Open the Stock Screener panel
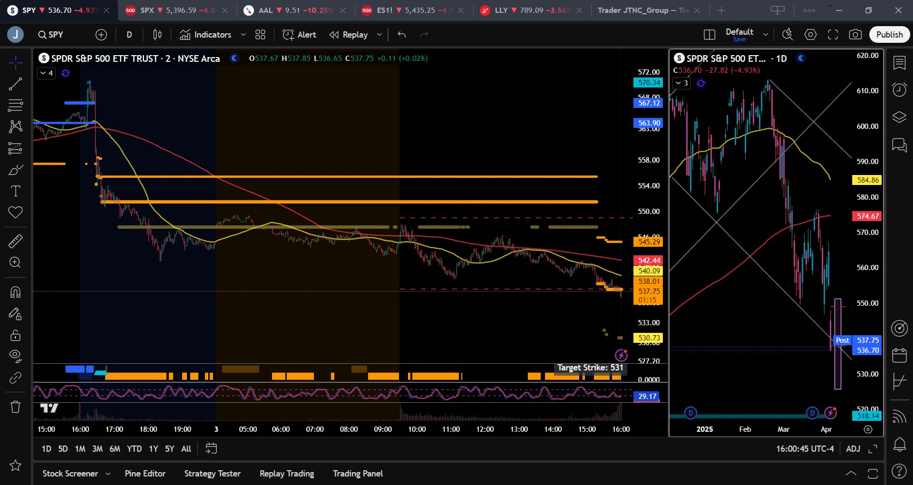Image resolution: width=913 pixels, height=485 pixels. point(70,474)
